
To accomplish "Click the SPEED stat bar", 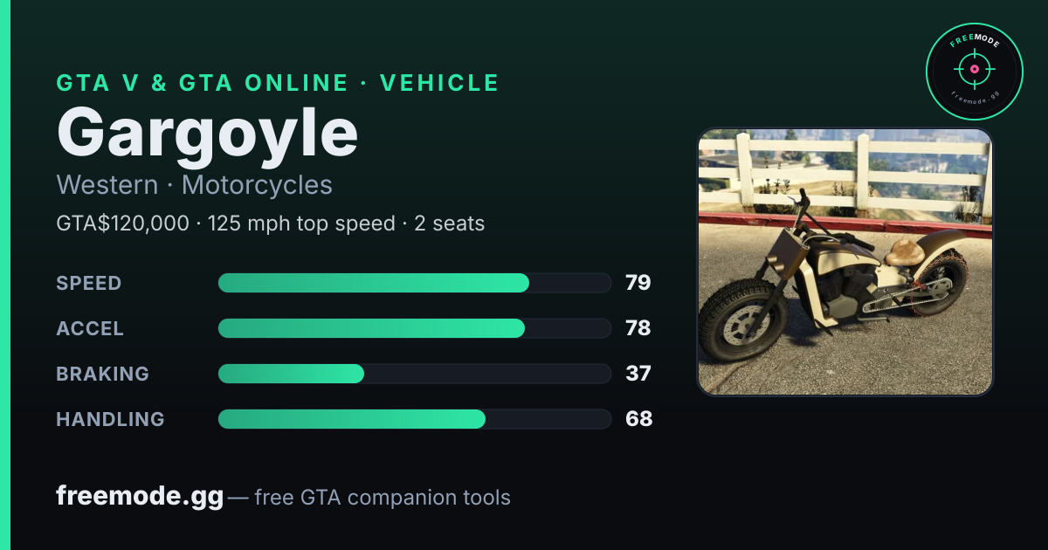I will [414, 283].
